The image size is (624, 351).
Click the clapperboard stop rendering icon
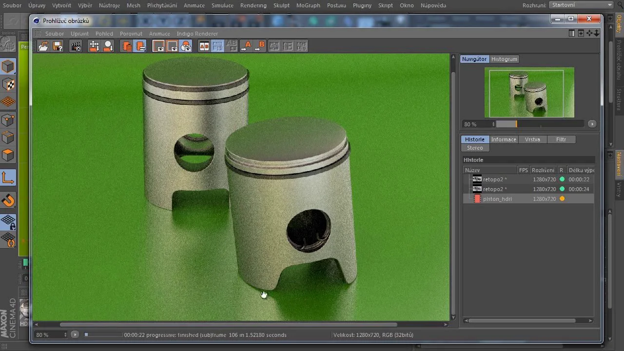click(x=76, y=46)
